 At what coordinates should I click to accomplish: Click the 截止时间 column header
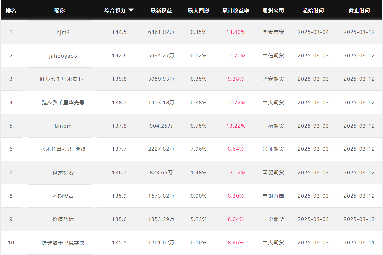pos(359,10)
